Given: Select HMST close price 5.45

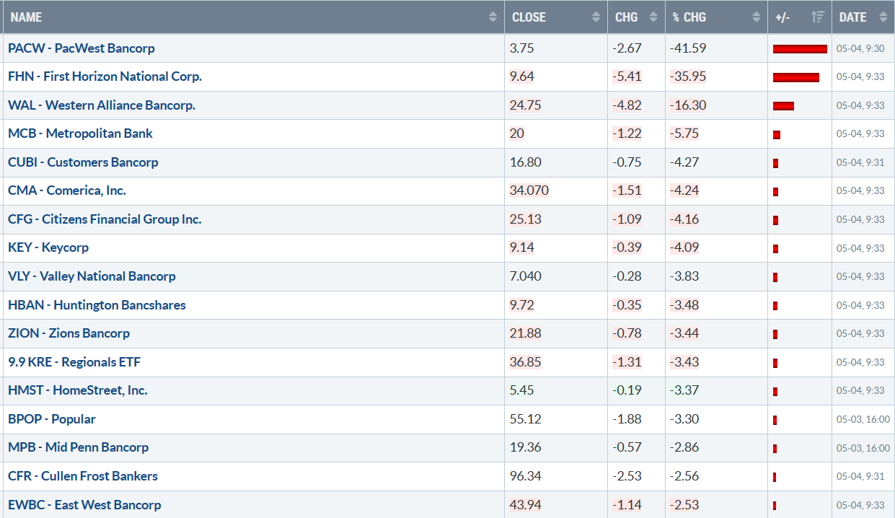Looking at the screenshot, I should click(522, 390).
